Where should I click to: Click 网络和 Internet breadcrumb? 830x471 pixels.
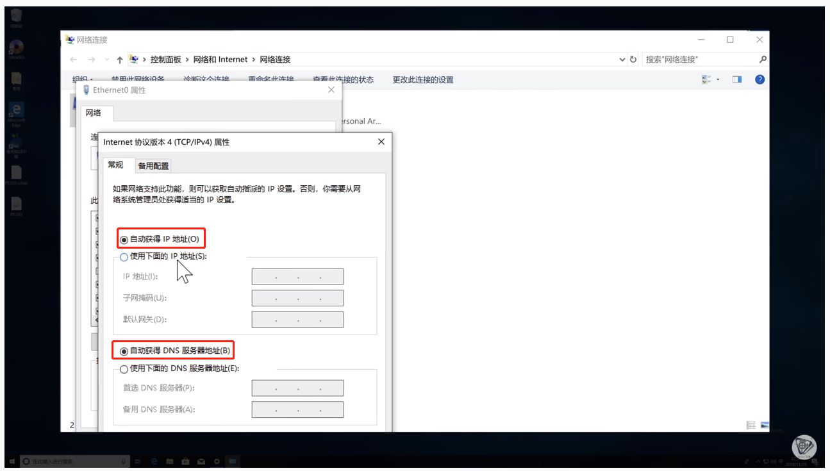click(220, 60)
